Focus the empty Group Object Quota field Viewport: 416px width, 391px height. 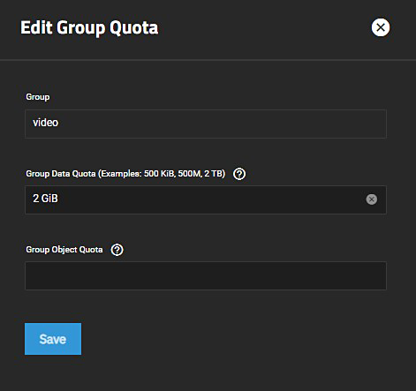tap(206, 275)
